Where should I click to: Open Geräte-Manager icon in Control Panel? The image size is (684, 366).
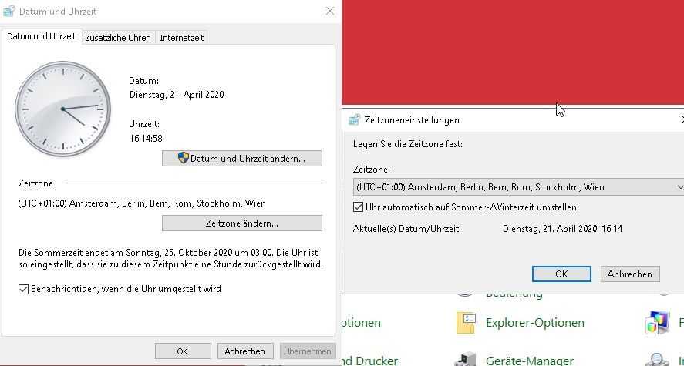pyautogui.click(x=466, y=360)
